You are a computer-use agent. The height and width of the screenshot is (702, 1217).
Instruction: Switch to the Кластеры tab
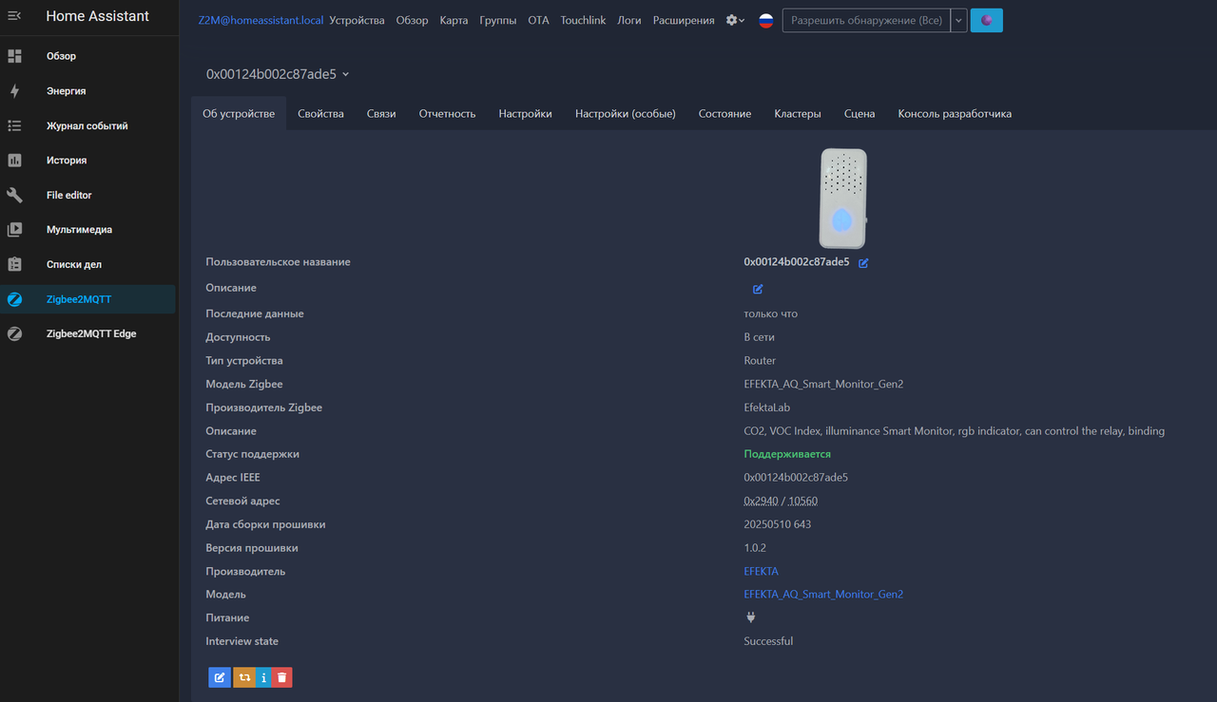pyautogui.click(x=797, y=114)
